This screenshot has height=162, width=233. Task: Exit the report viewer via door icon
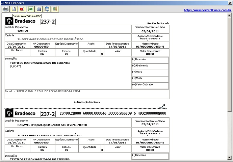[55, 9]
